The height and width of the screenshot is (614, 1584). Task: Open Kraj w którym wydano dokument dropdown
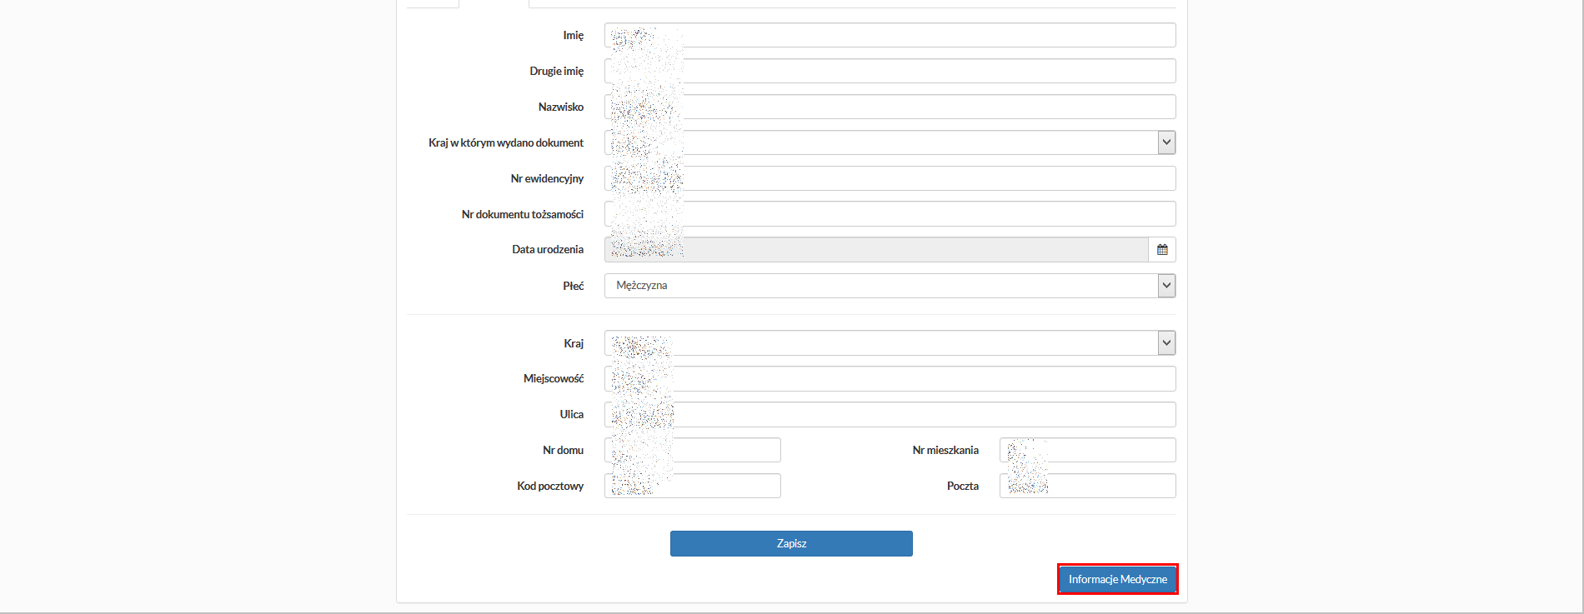click(1165, 142)
